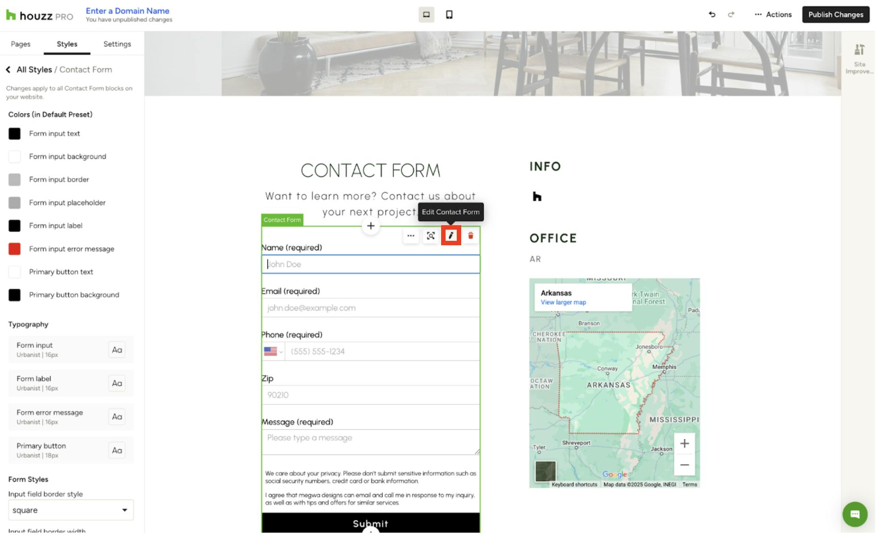Click the Publish Changes button
Screen dimensions: 876x536
coord(835,14)
